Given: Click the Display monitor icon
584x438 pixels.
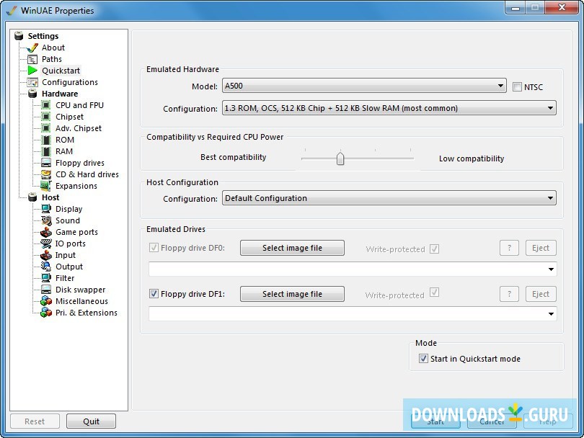Looking at the screenshot, I should point(46,209).
